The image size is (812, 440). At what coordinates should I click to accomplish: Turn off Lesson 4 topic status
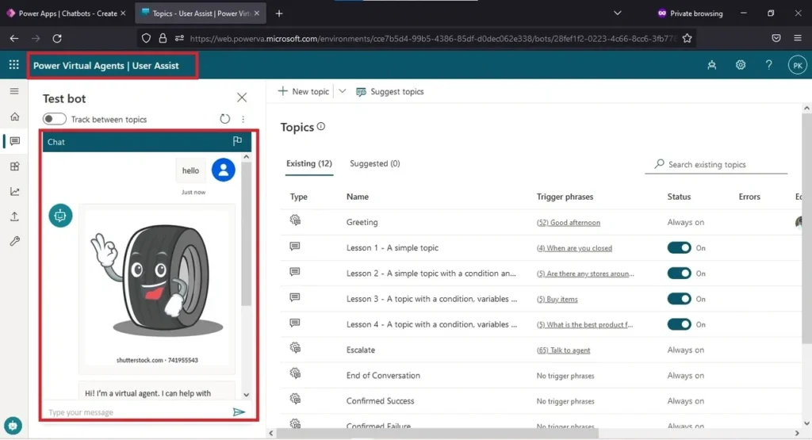pos(679,324)
